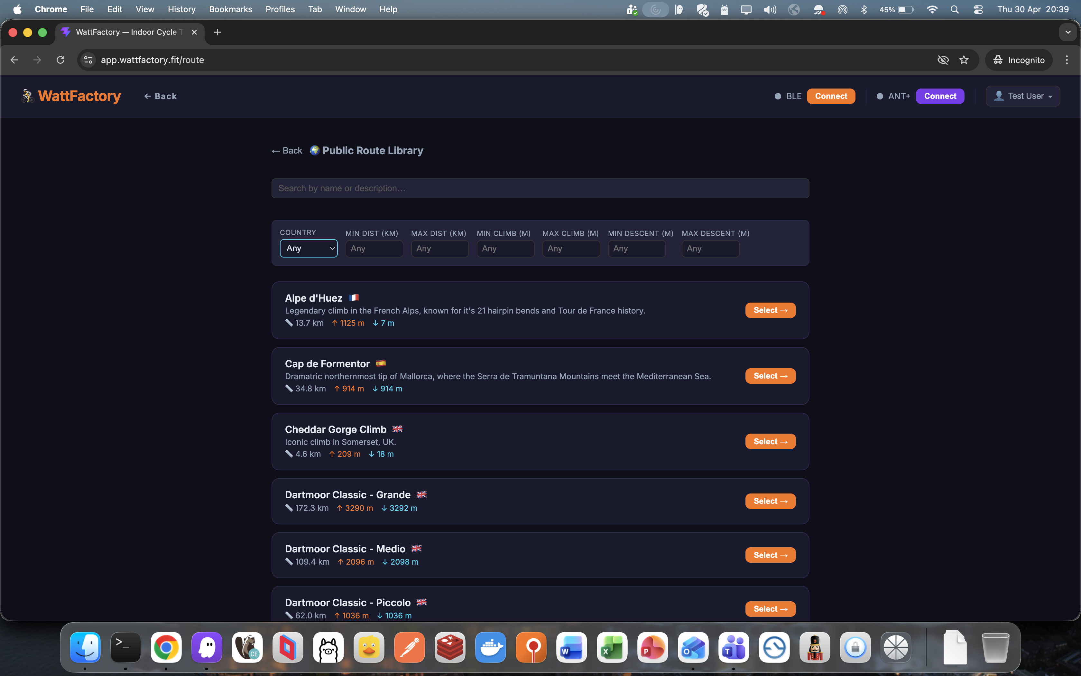
Task: Click the "172.3 km" distance value
Action: (x=312, y=508)
